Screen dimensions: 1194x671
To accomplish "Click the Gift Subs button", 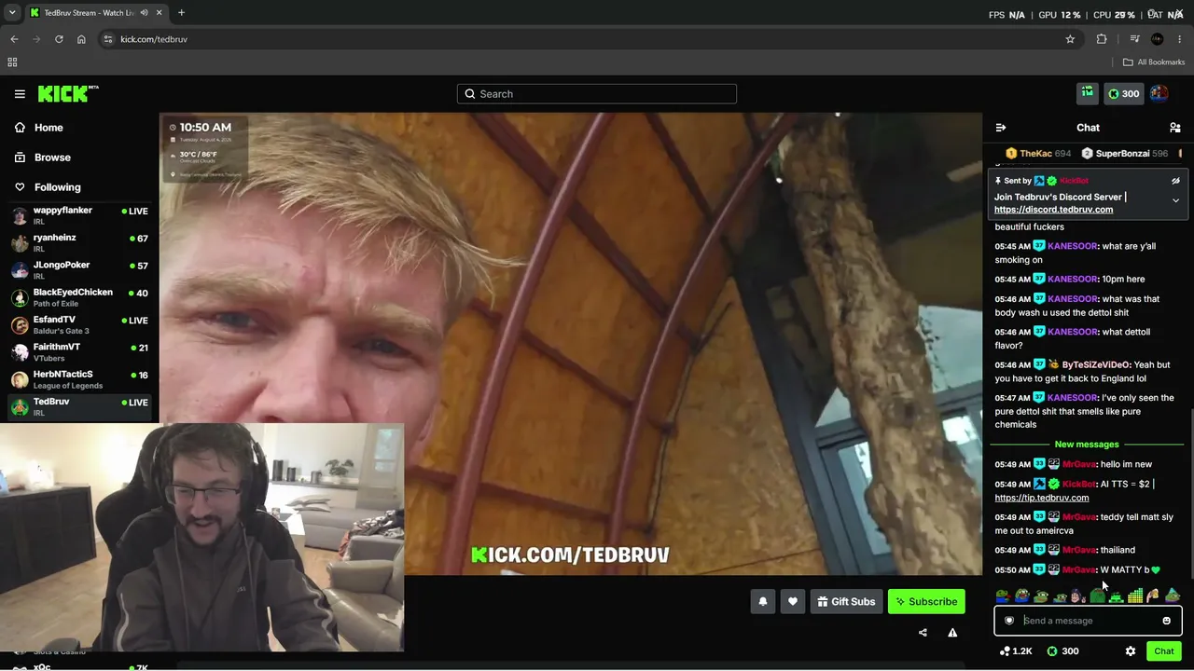I will (846, 602).
